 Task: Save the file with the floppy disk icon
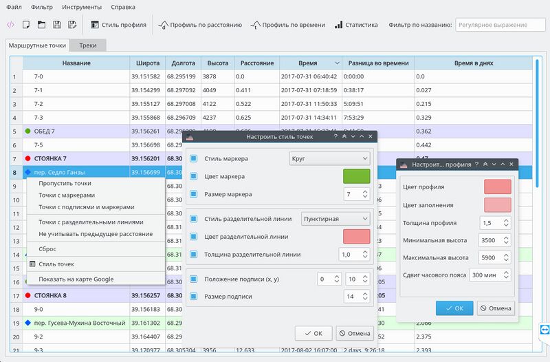pyautogui.click(x=56, y=25)
